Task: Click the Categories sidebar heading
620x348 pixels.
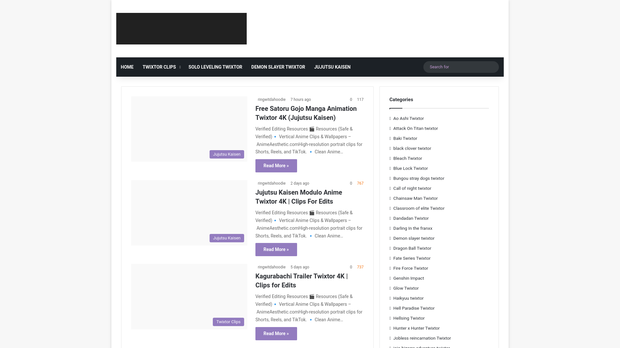Action: pos(401,100)
